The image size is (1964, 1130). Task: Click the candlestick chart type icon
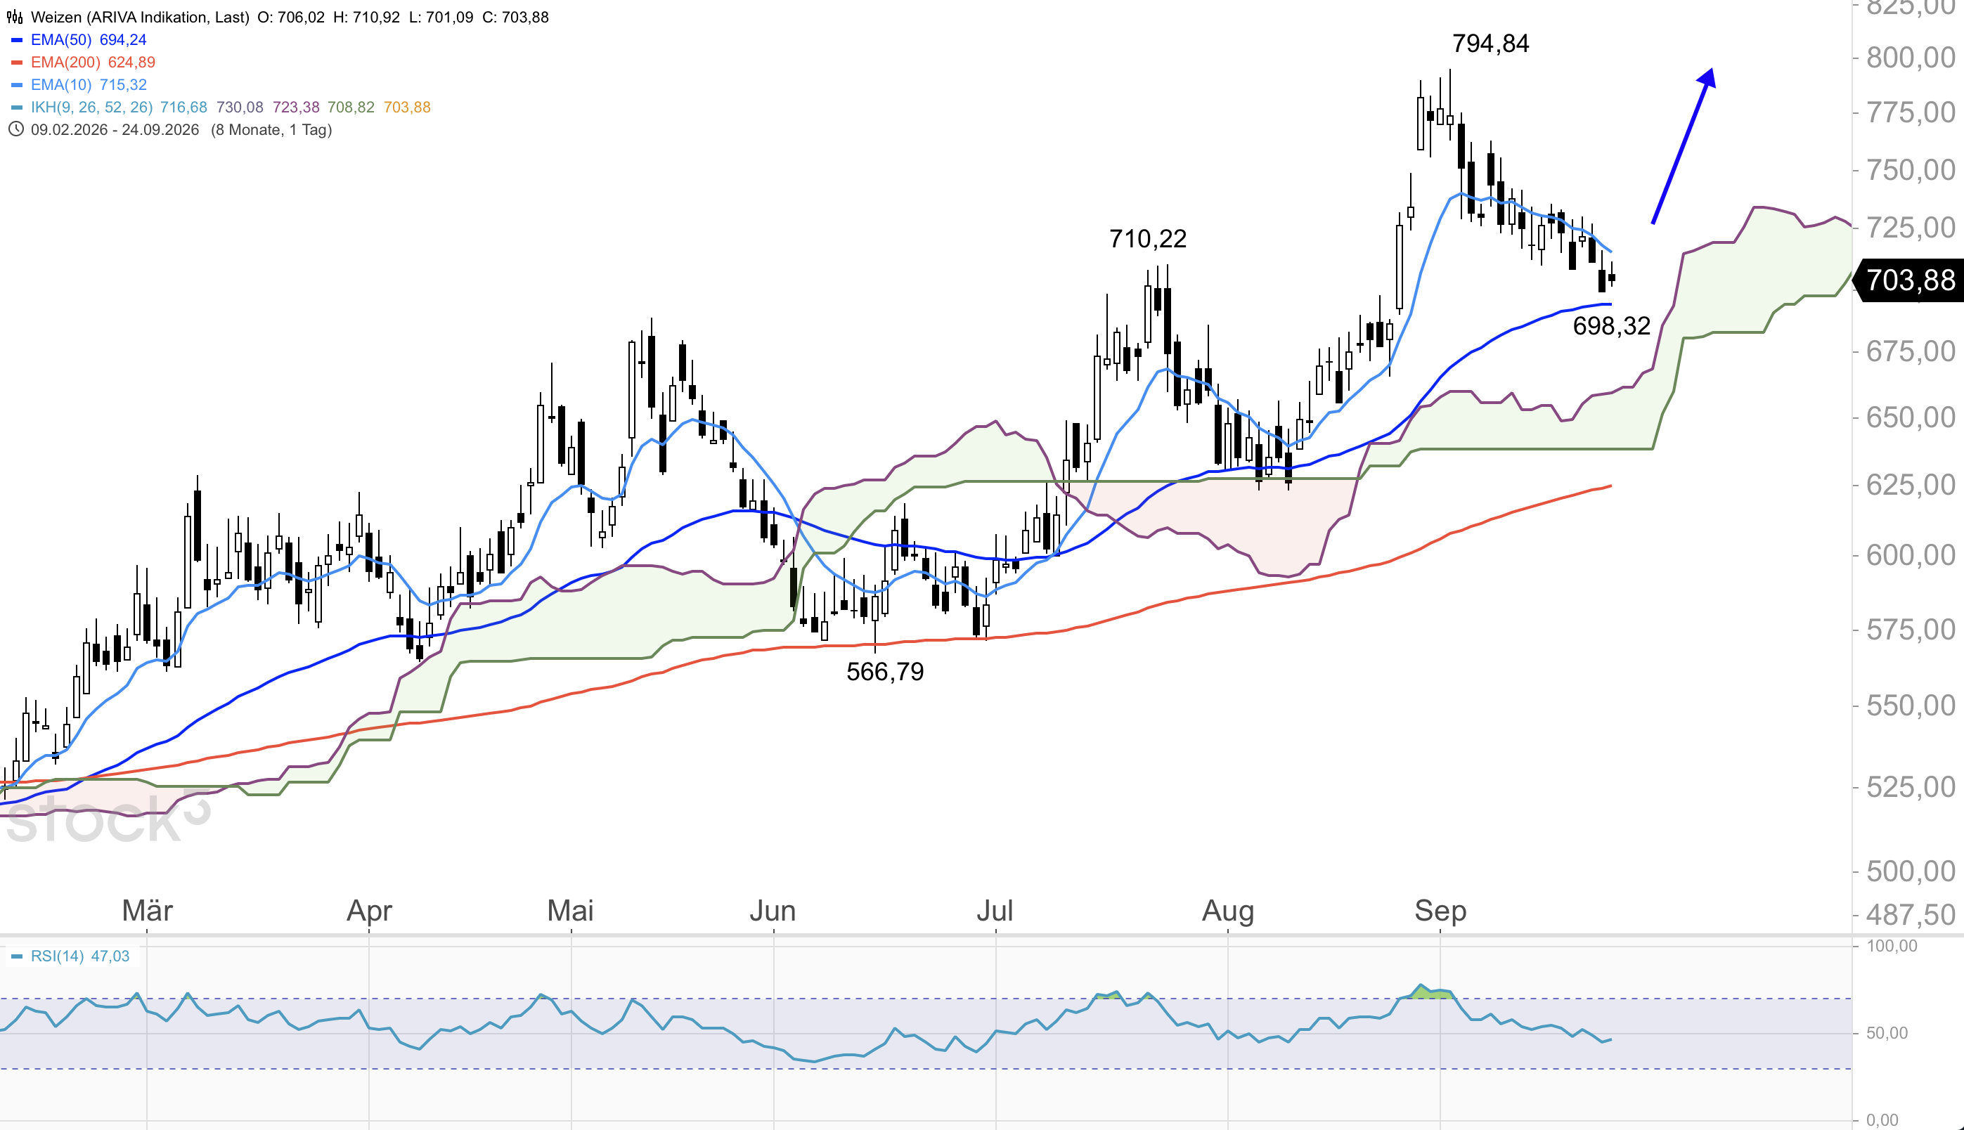coord(15,17)
